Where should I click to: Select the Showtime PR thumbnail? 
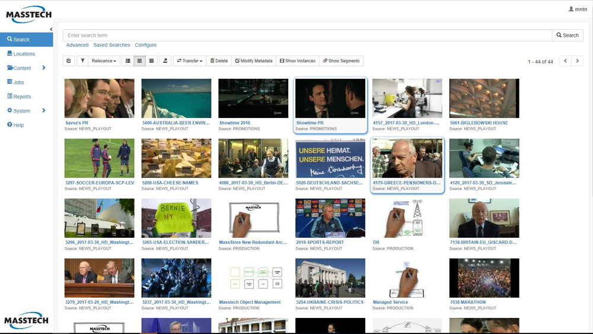pos(330,98)
